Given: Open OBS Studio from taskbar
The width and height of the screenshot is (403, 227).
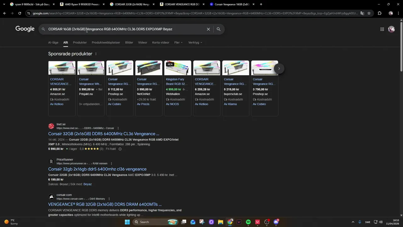Looking at the screenshot, I should (x=267, y=222).
